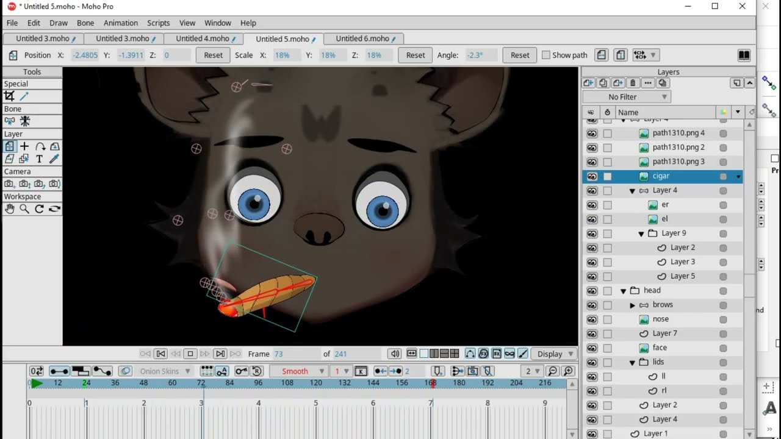Open layer settings ellipsis button
Viewport: 781px width, 439px height.
click(648, 83)
